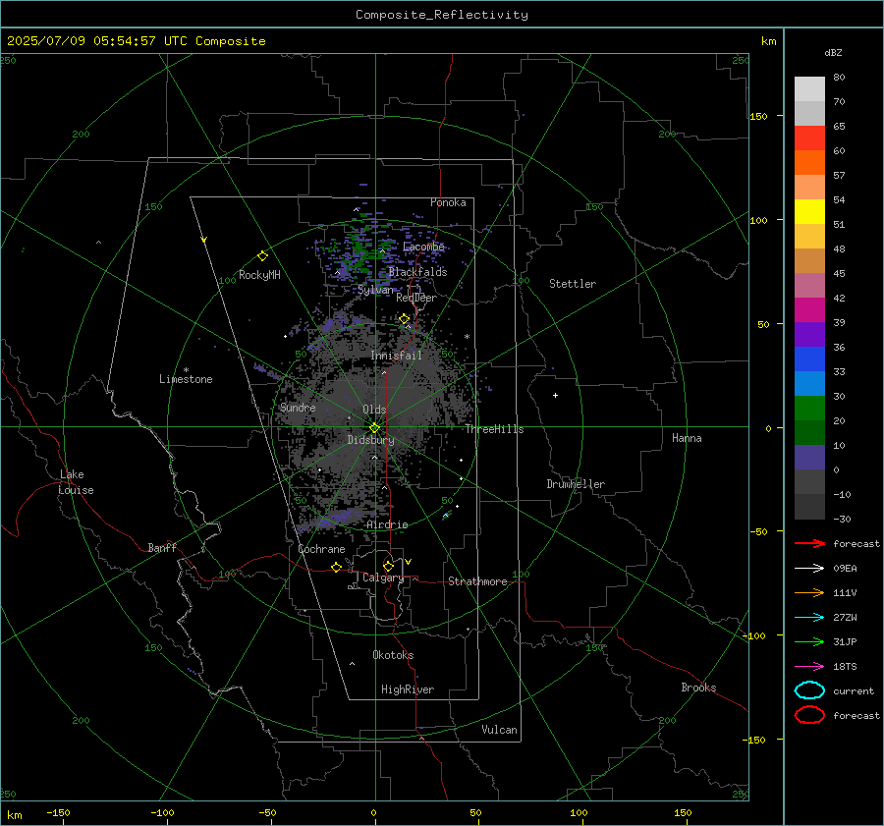Click the white plus marker west of Hanna

pos(555,395)
